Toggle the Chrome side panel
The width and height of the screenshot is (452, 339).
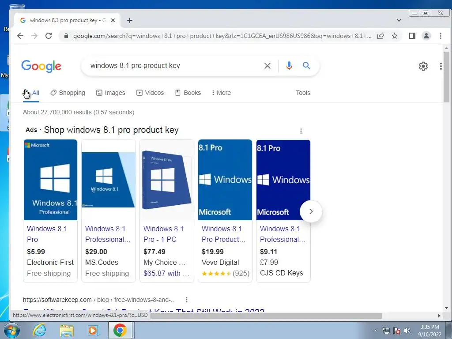pos(412,36)
